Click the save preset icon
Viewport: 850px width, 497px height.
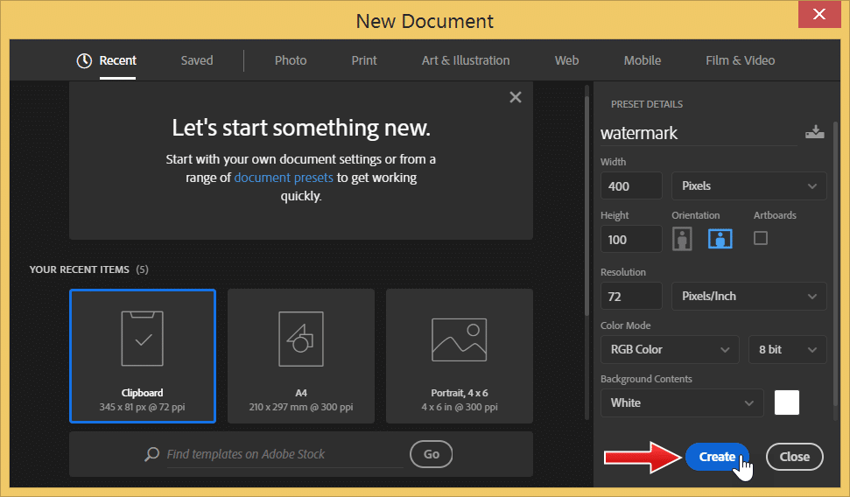coord(814,132)
